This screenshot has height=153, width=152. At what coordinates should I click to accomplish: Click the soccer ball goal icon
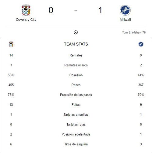point(76,32)
